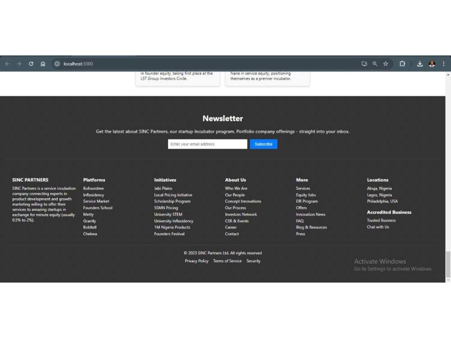
Task: Open the Founders School link
Action: (98, 208)
